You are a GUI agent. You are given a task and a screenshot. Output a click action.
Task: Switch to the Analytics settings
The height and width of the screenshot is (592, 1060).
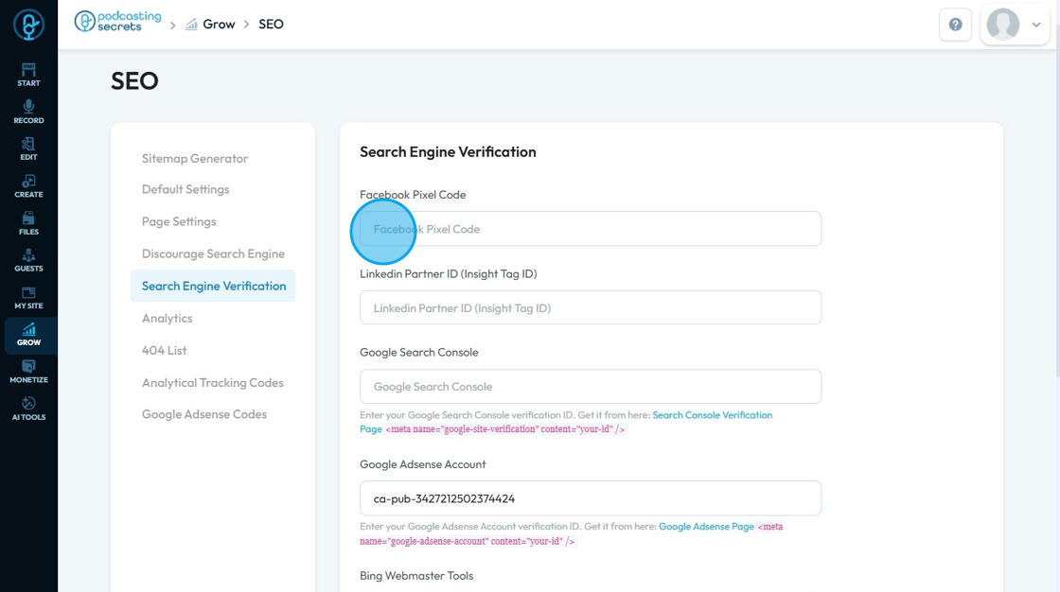coord(168,319)
